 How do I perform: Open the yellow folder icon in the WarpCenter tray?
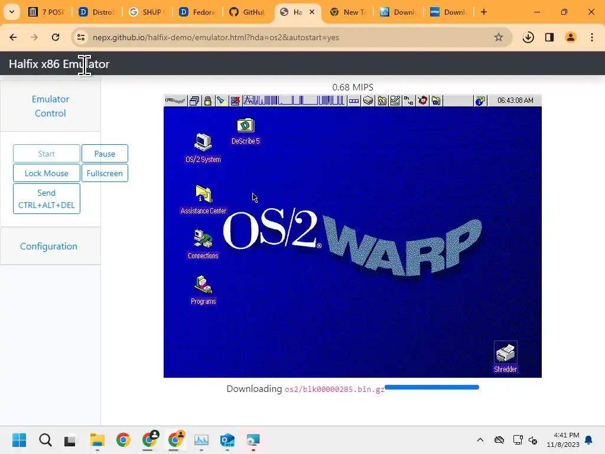[x=382, y=100]
